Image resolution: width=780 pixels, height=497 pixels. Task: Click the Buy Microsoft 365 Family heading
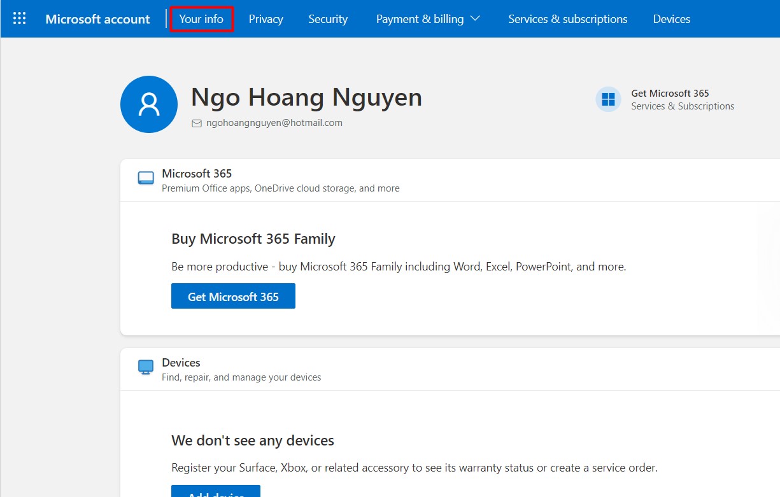coord(253,239)
